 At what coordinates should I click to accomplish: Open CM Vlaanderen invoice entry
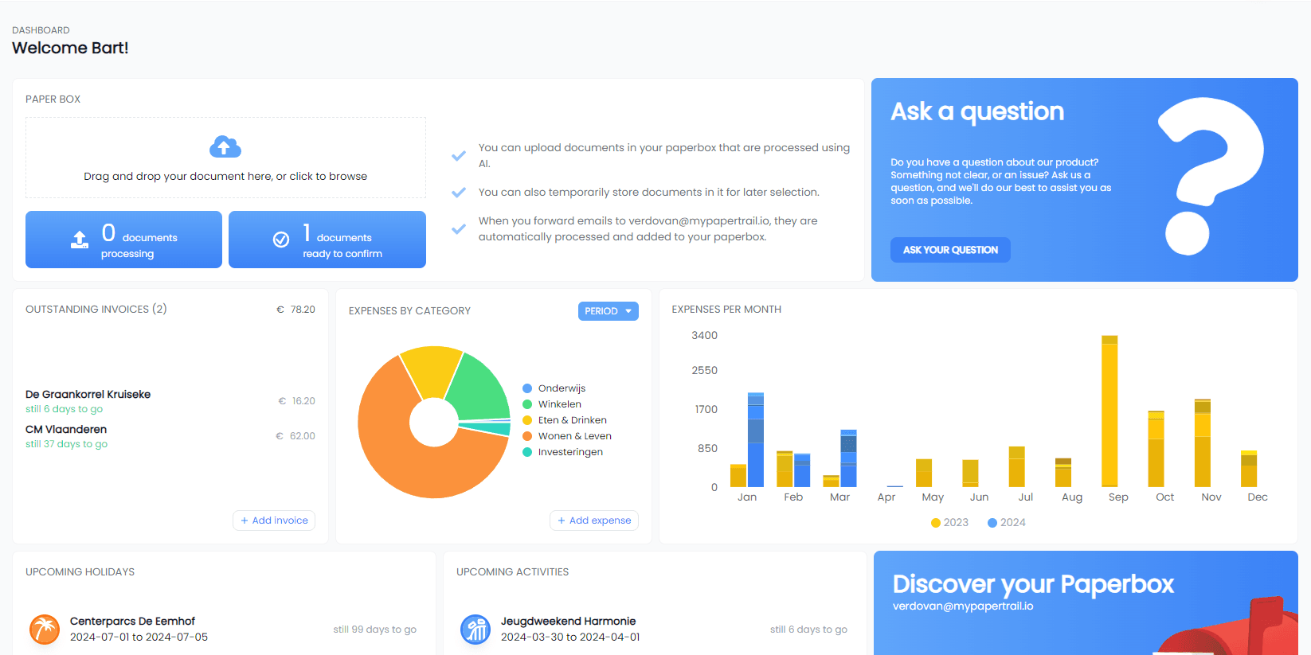pos(66,430)
